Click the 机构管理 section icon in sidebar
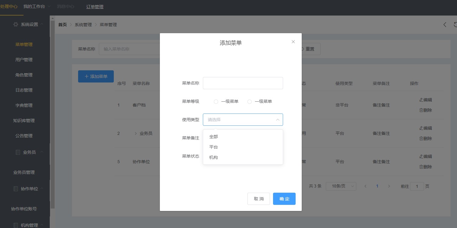 (16, 225)
